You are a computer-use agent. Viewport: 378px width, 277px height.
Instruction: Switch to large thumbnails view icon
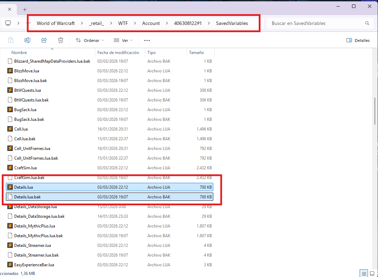coord(372,274)
